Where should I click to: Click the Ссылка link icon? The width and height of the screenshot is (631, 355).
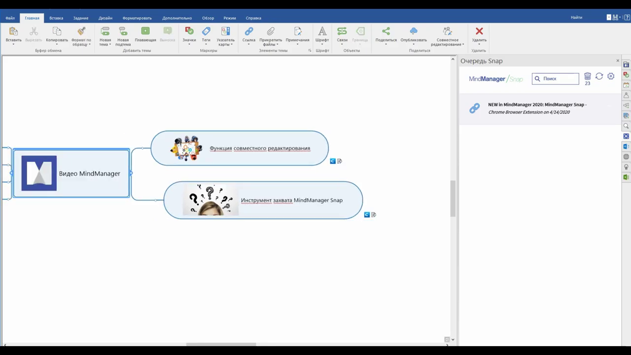click(x=249, y=32)
